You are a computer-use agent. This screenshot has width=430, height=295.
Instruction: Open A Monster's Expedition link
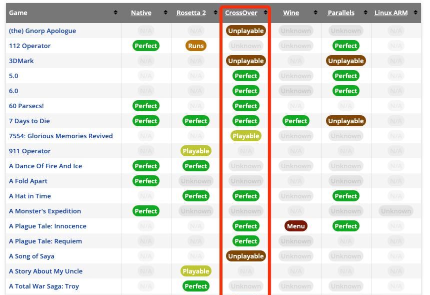point(45,211)
